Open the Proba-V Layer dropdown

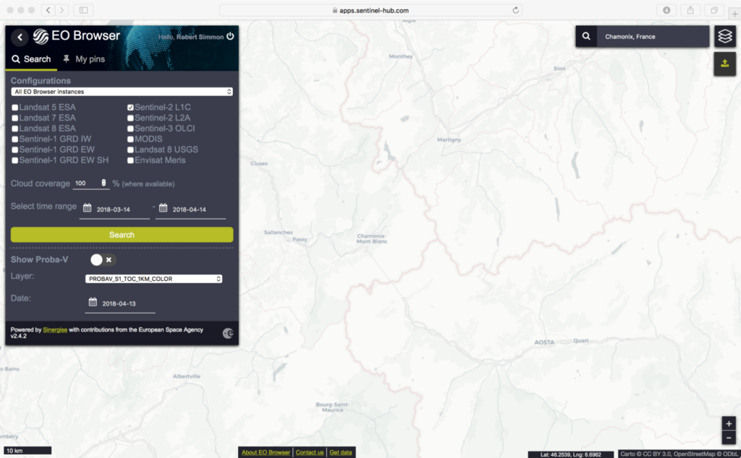(153, 279)
